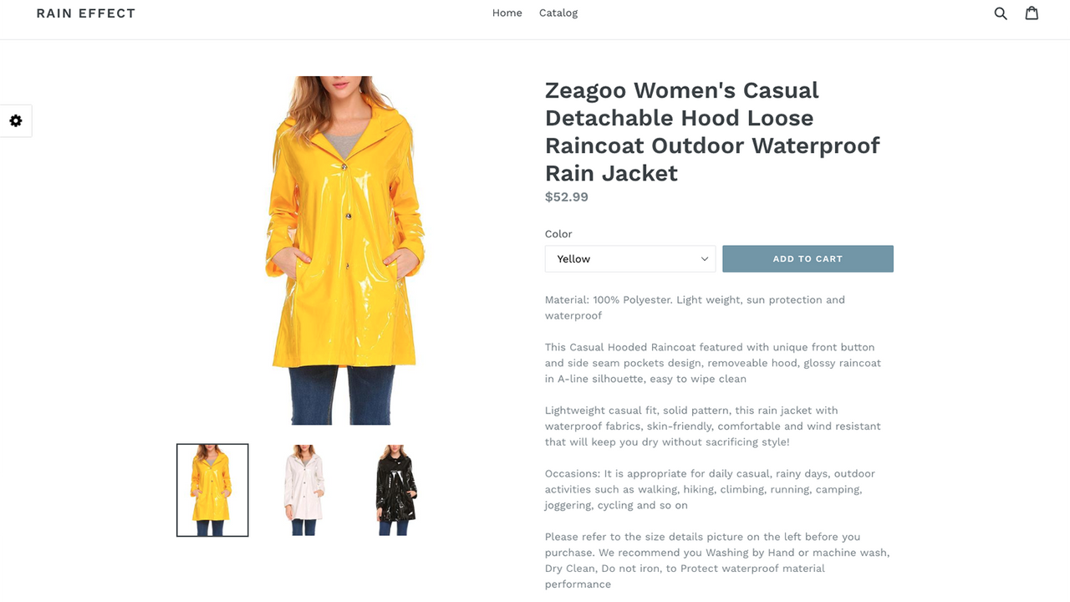Go to the RAIN EFFECT store logo
The height and width of the screenshot is (602, 1070).
point(85,13)
